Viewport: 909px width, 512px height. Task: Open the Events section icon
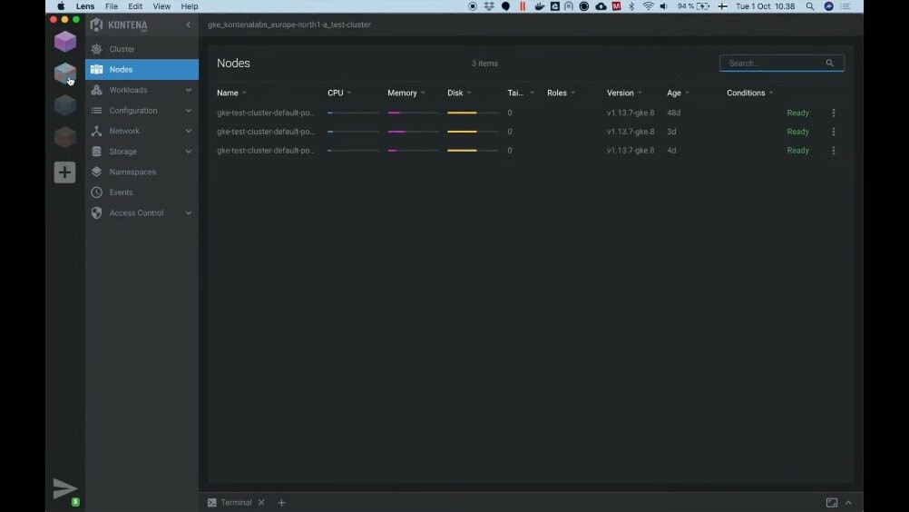[97, 192]
